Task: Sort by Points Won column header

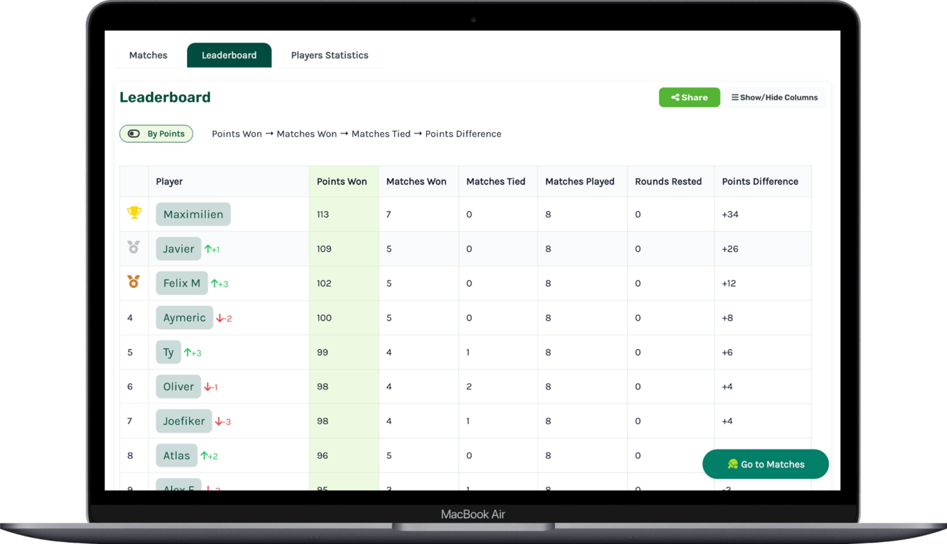Action: pos(341,182)
